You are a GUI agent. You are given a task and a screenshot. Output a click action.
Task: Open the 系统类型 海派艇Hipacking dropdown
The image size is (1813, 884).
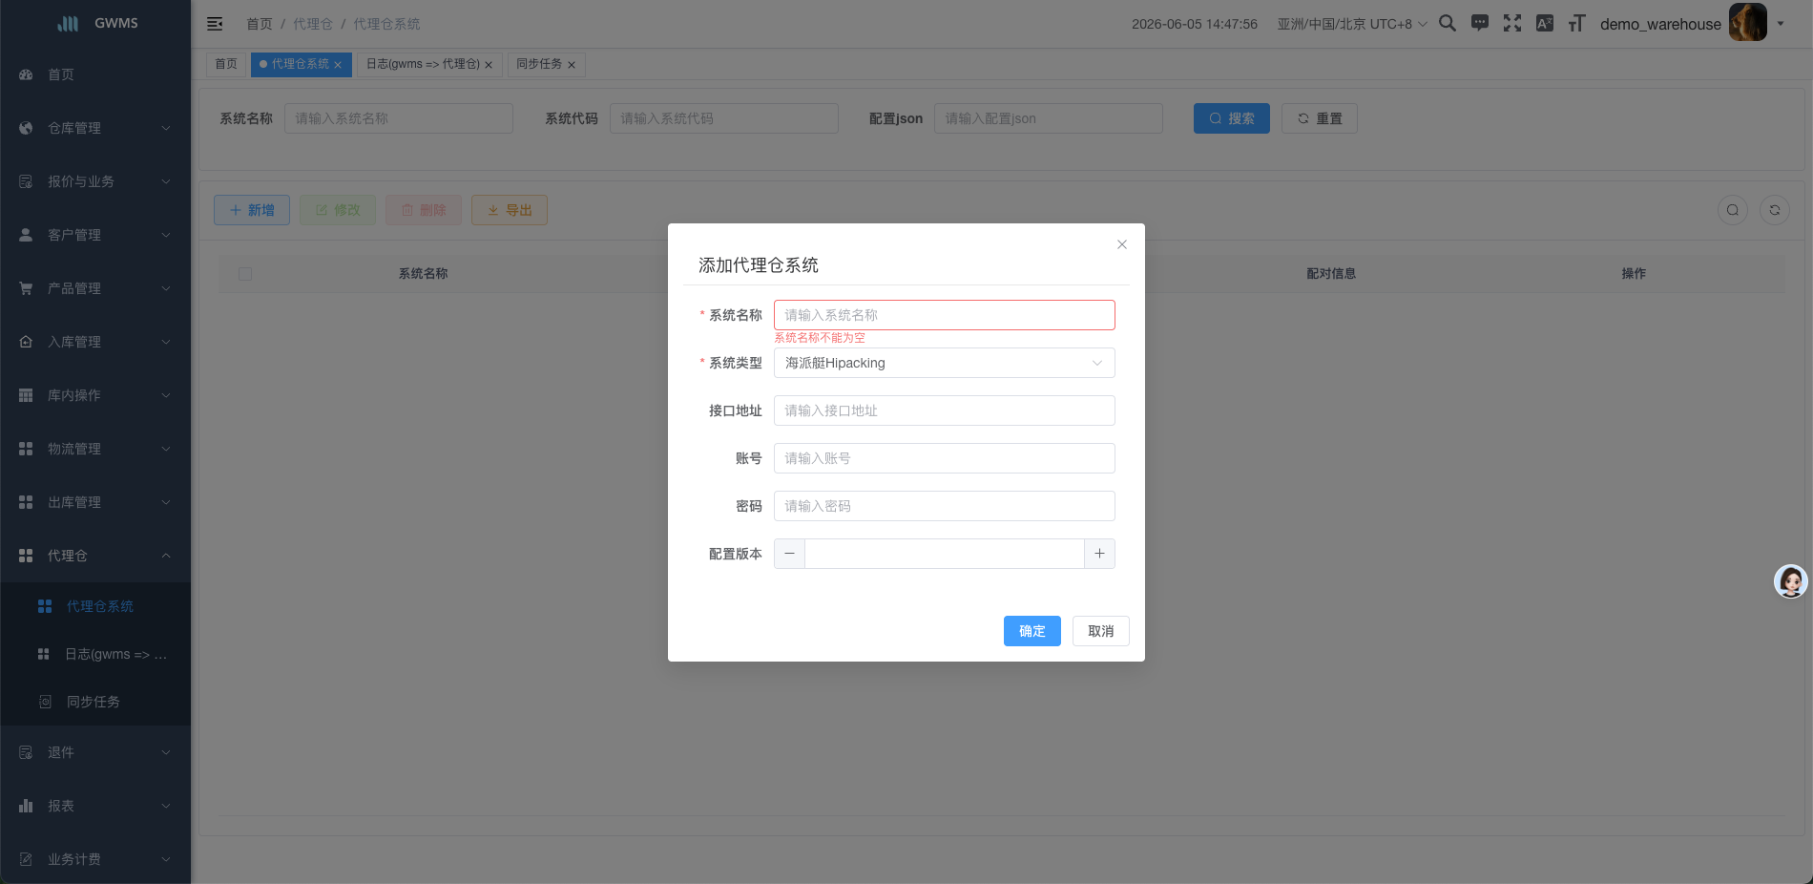(x=945, y=363)
